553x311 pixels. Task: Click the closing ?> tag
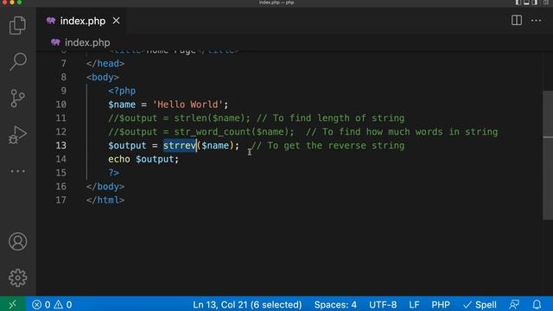pos(114,173)
